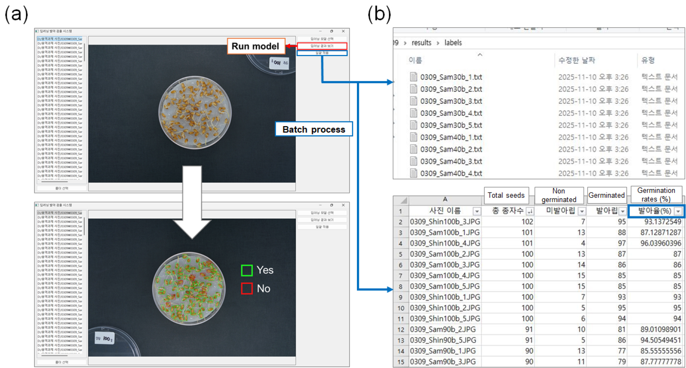Open the 미발아립 column filter dropdown
Image resolution: width=686 pixels, height=368 pixels.
582,211
